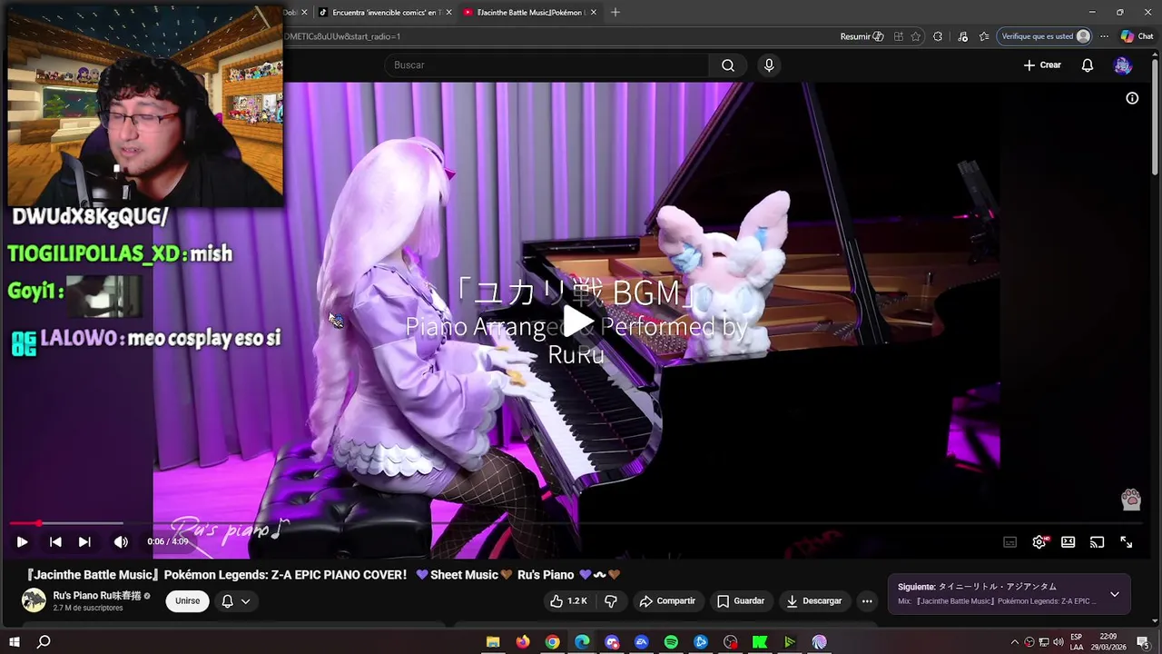Toggle subtitles icon in player
1162x654 pixels.
point(1009,542)
